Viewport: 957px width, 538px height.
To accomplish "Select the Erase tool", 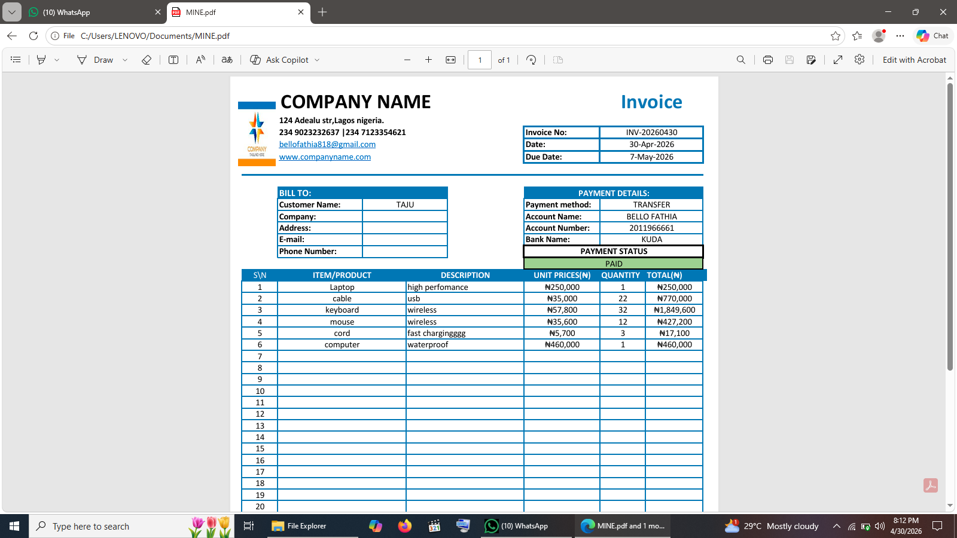I will pyautogui.click(x=147, y=60).
